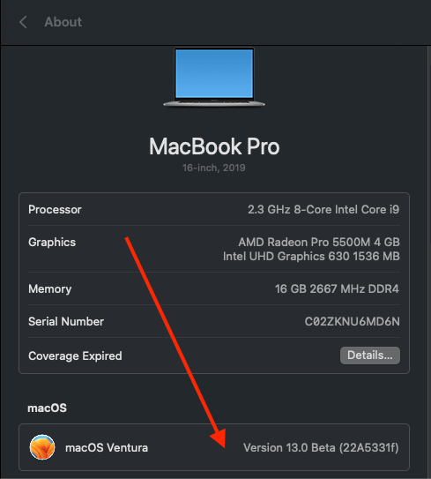Select the Serial Number label
Screen dimensions: 431x479
(x=66, y=321)
